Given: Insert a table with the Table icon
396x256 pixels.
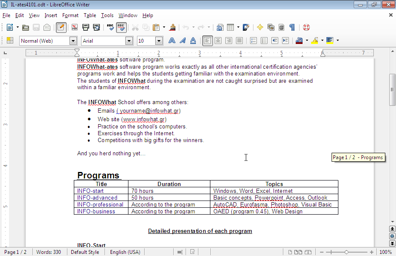Looking at the screenshot, I should coord(230,27).
